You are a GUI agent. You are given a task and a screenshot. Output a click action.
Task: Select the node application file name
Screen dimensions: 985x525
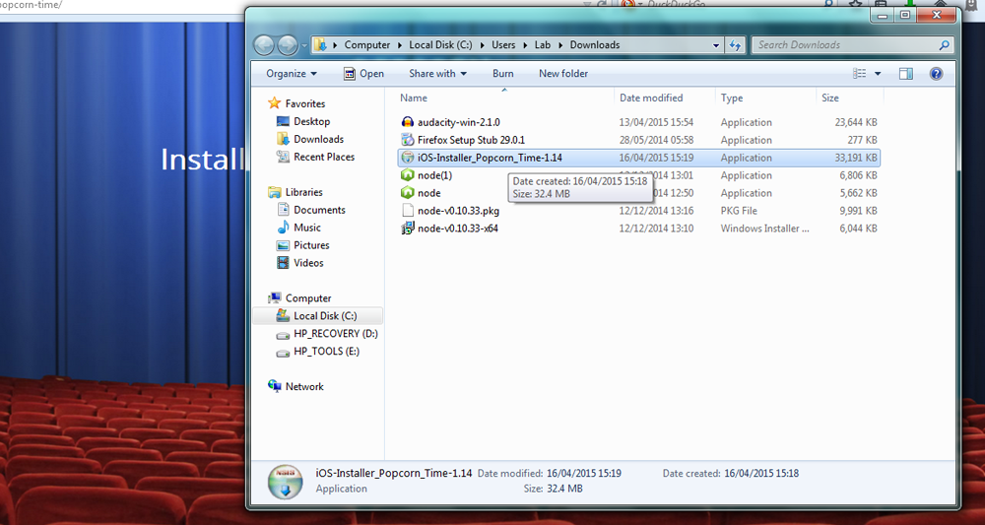[x=429, y=193]
